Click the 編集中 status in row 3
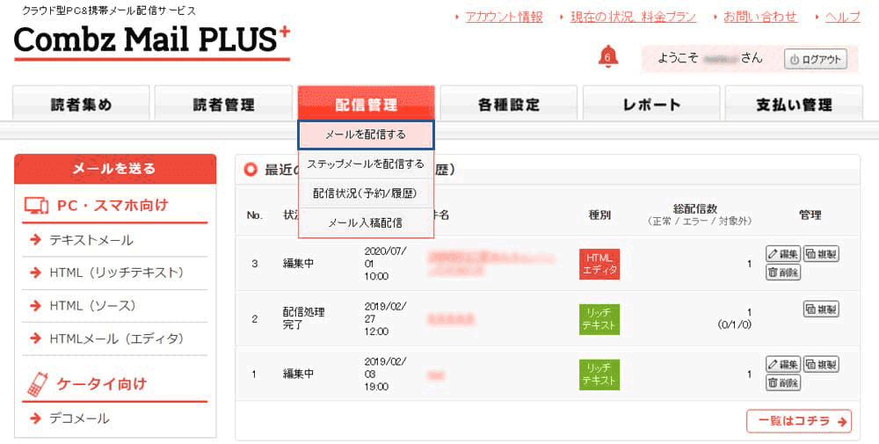879x444 pixels. 298,264
